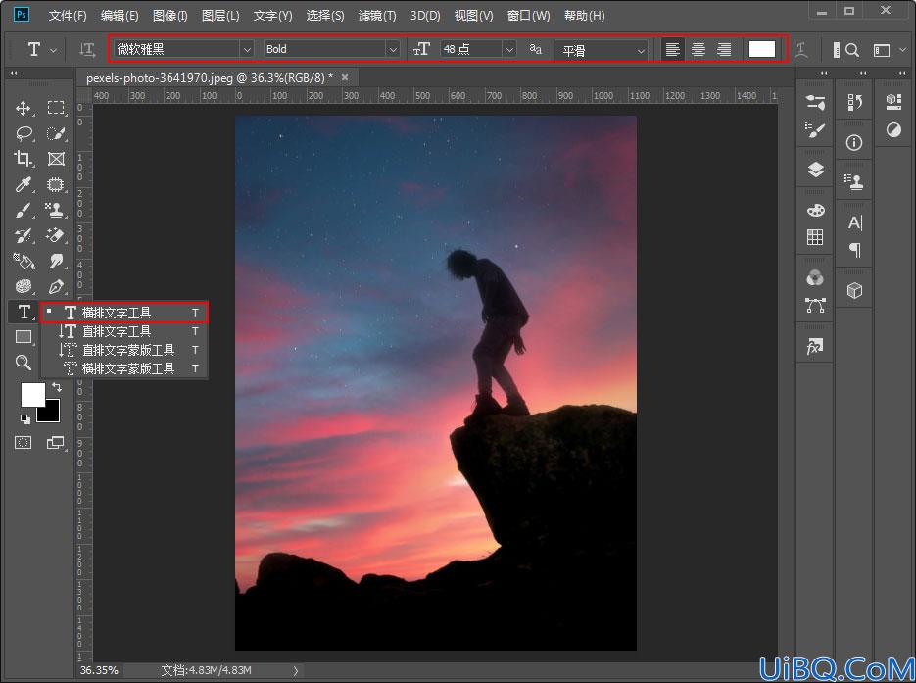
Task: Set right text alignment
Action: click(x=724, y=50)
